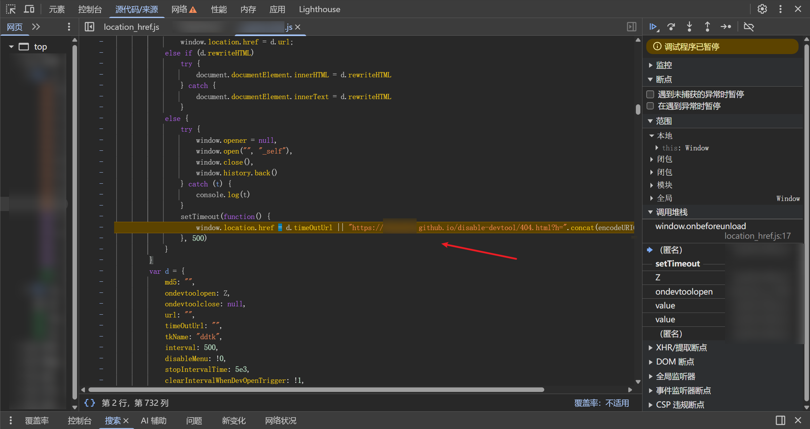Expand the 模块 module scope
The height and width of the screenshot is (429, 810).
(x=652, y=185)
